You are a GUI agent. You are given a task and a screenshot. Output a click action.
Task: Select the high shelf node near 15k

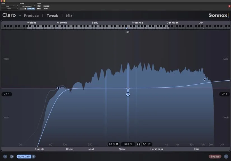point(205,80)
